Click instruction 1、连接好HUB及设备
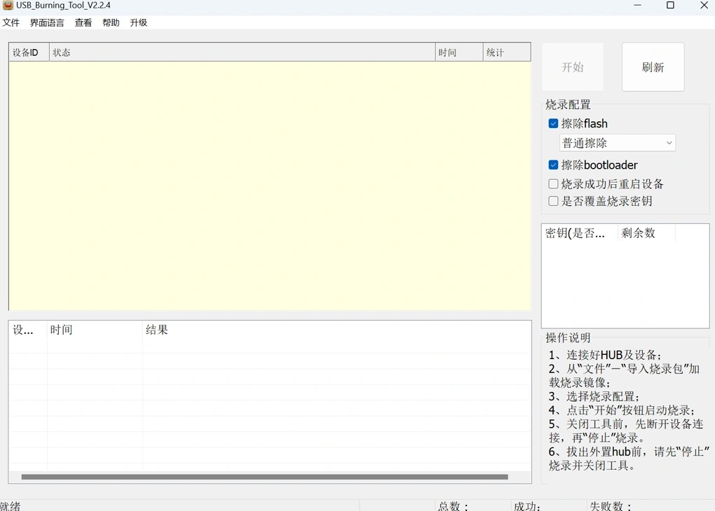 pyautogui.click(x=605, y=355)
